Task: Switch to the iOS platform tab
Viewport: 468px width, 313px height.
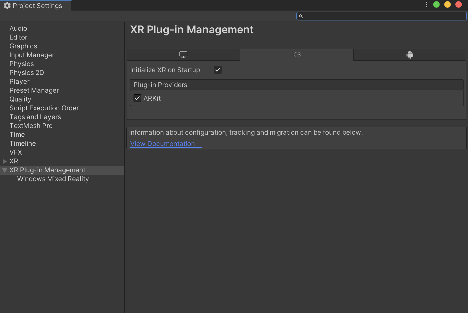Action: tap(296, 54)
